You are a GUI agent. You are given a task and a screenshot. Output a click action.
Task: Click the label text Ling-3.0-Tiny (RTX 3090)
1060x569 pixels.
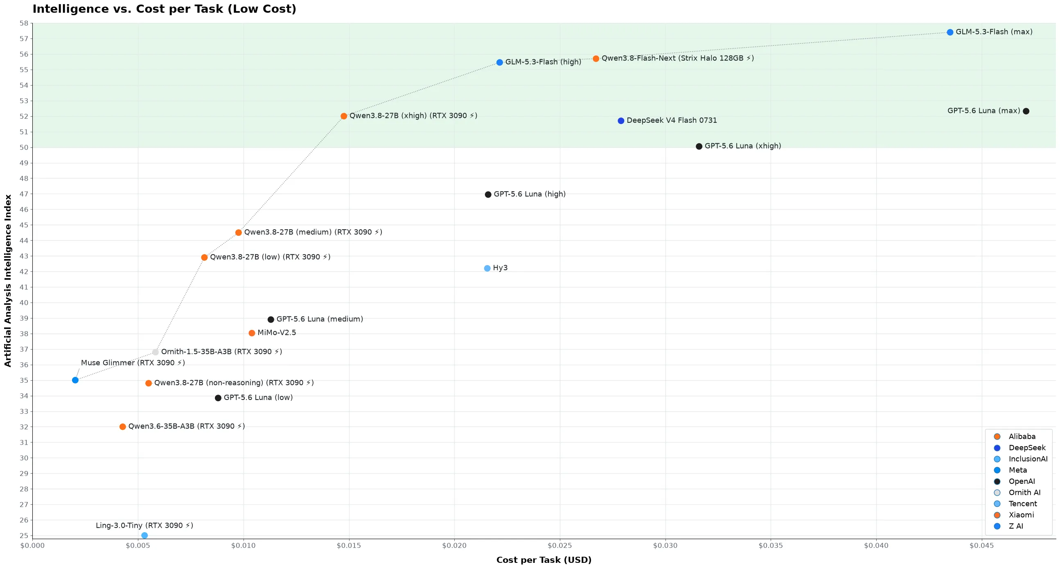[x=144, y=525]
